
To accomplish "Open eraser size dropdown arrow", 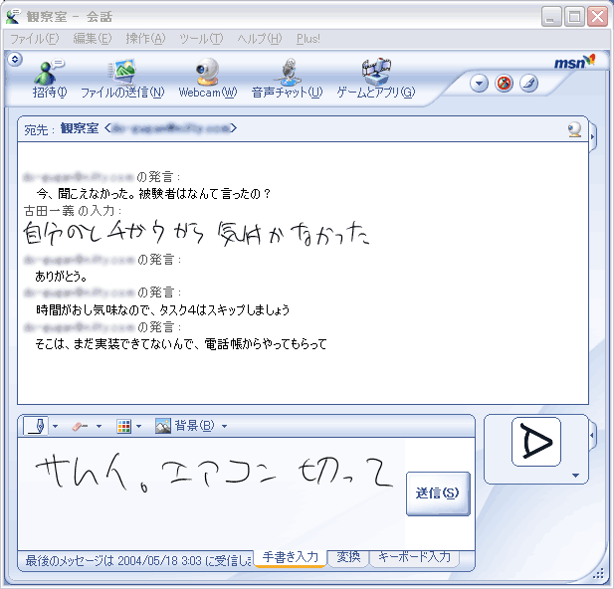I will pos(100,426).
